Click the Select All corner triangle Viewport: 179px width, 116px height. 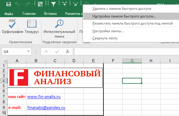click(5, 61)
